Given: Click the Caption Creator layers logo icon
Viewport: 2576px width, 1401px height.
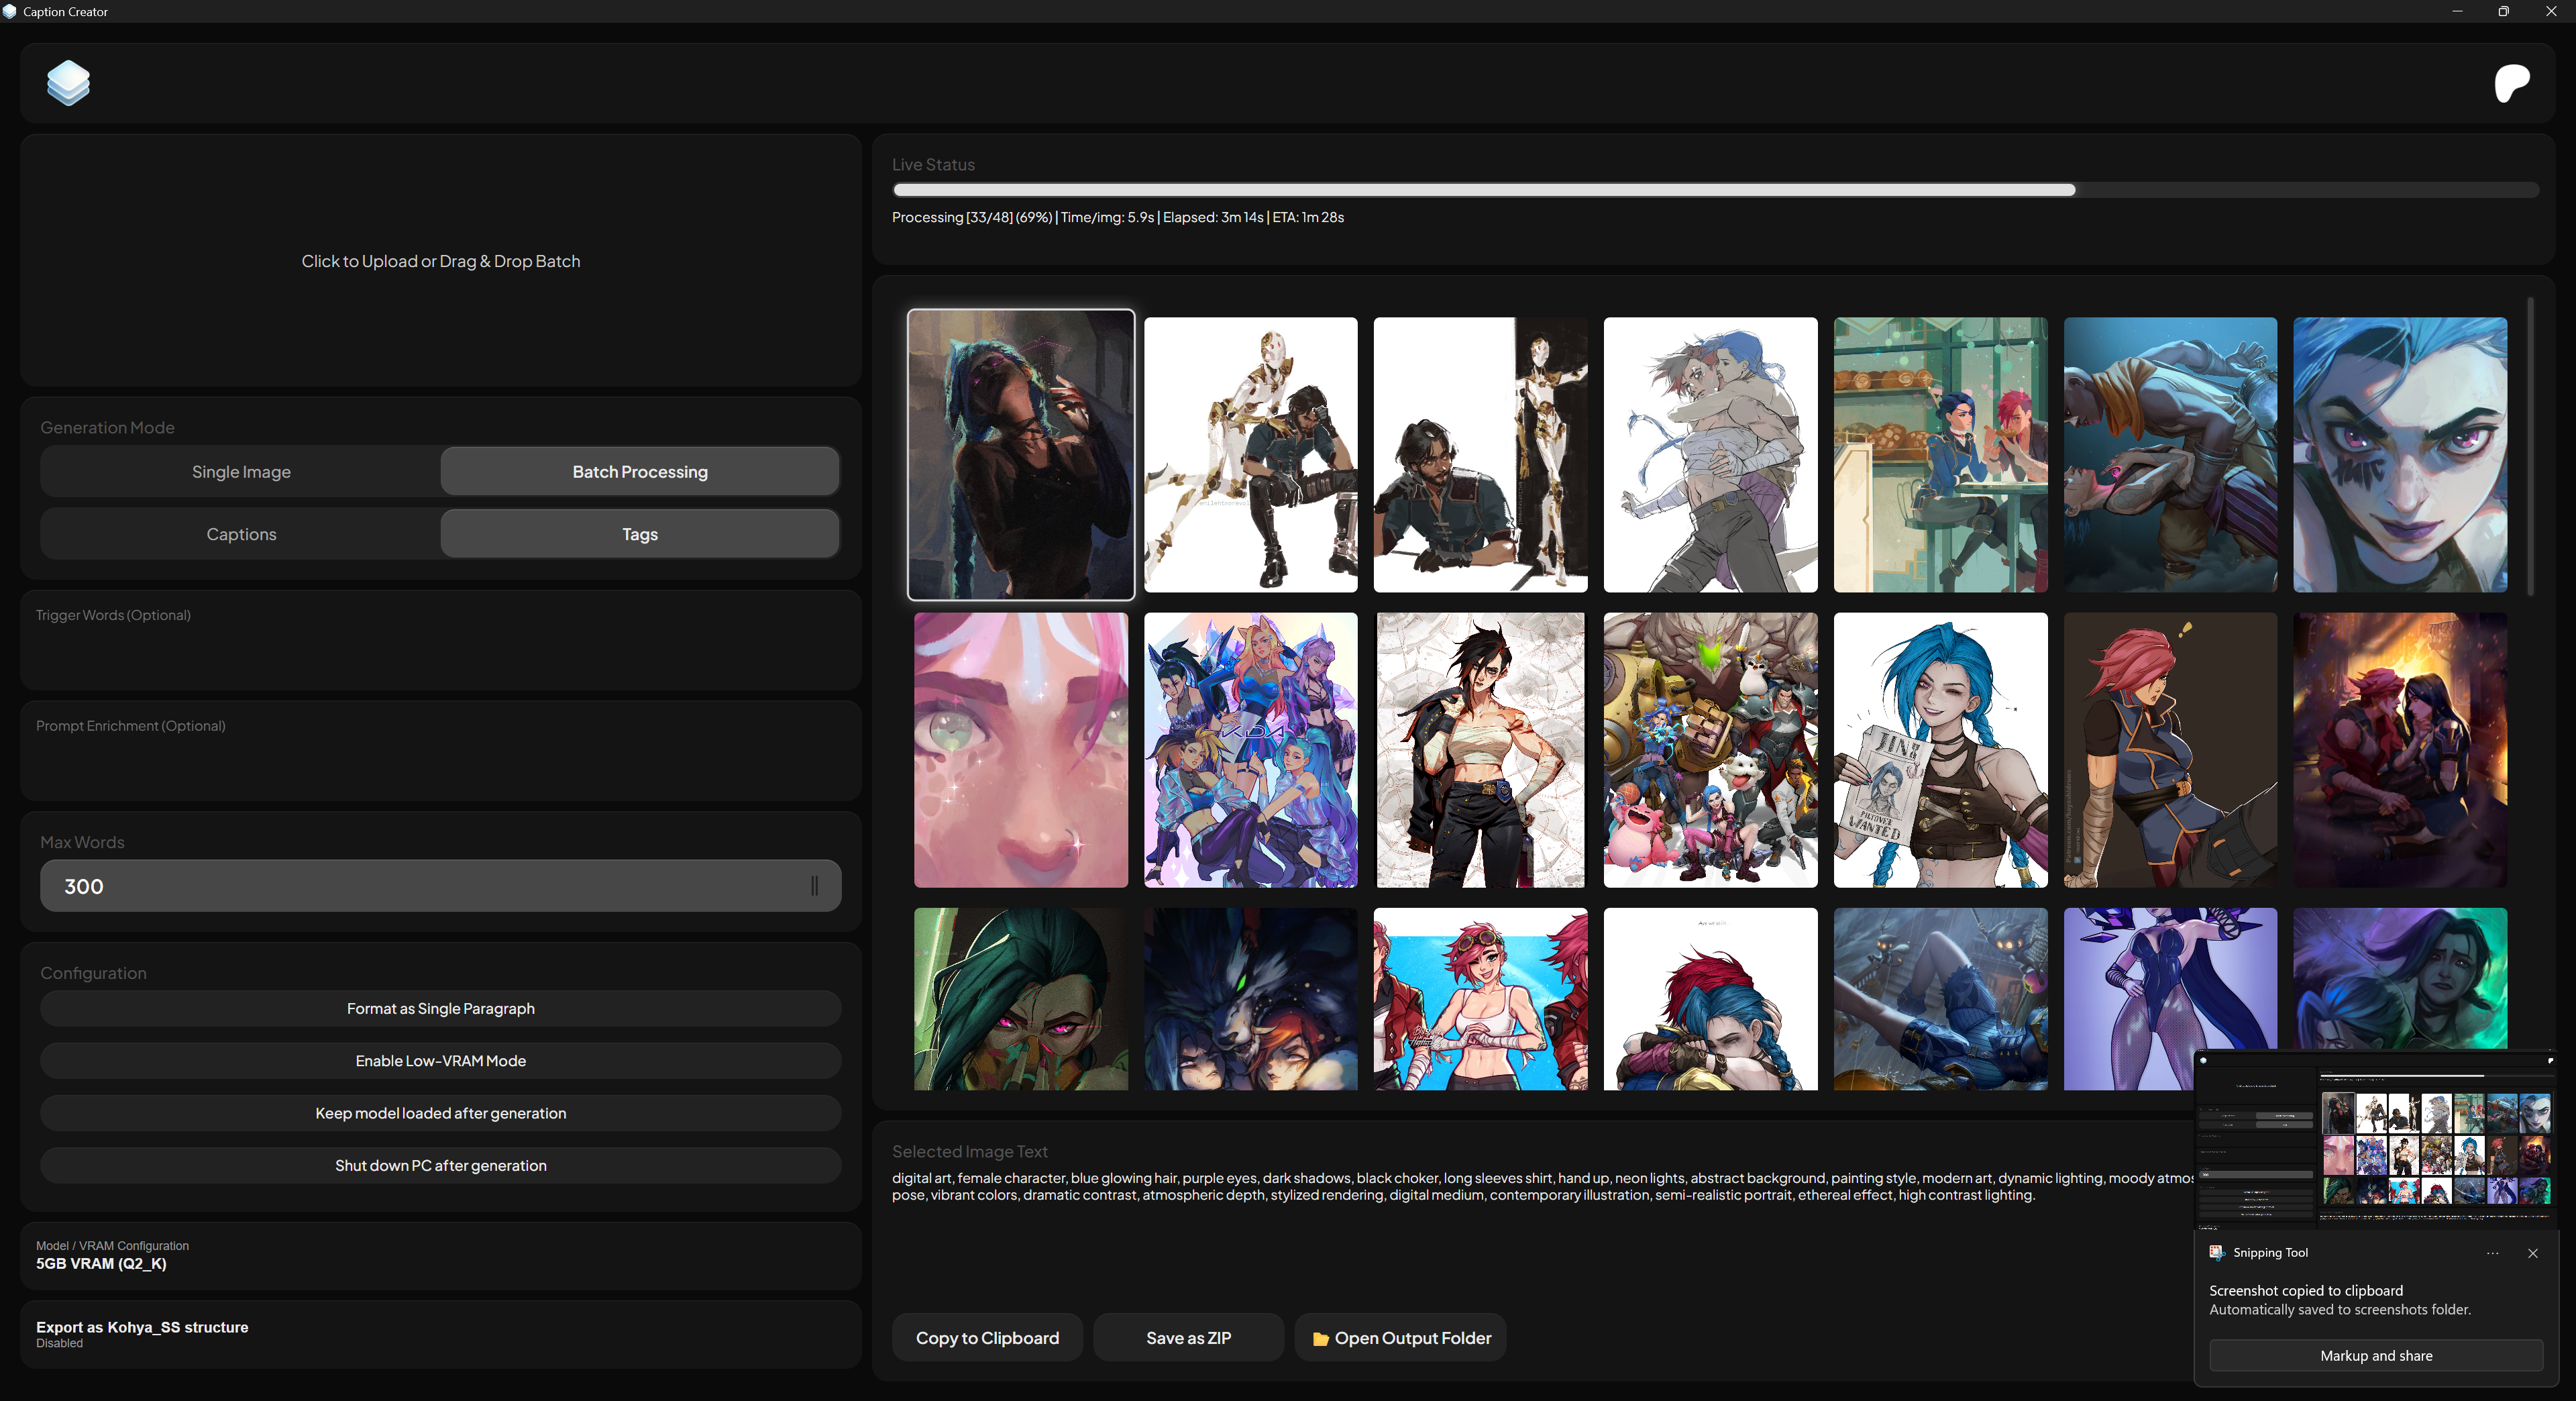Looking at the screenshot, I should pyautogui.click(x=68, y=83).
